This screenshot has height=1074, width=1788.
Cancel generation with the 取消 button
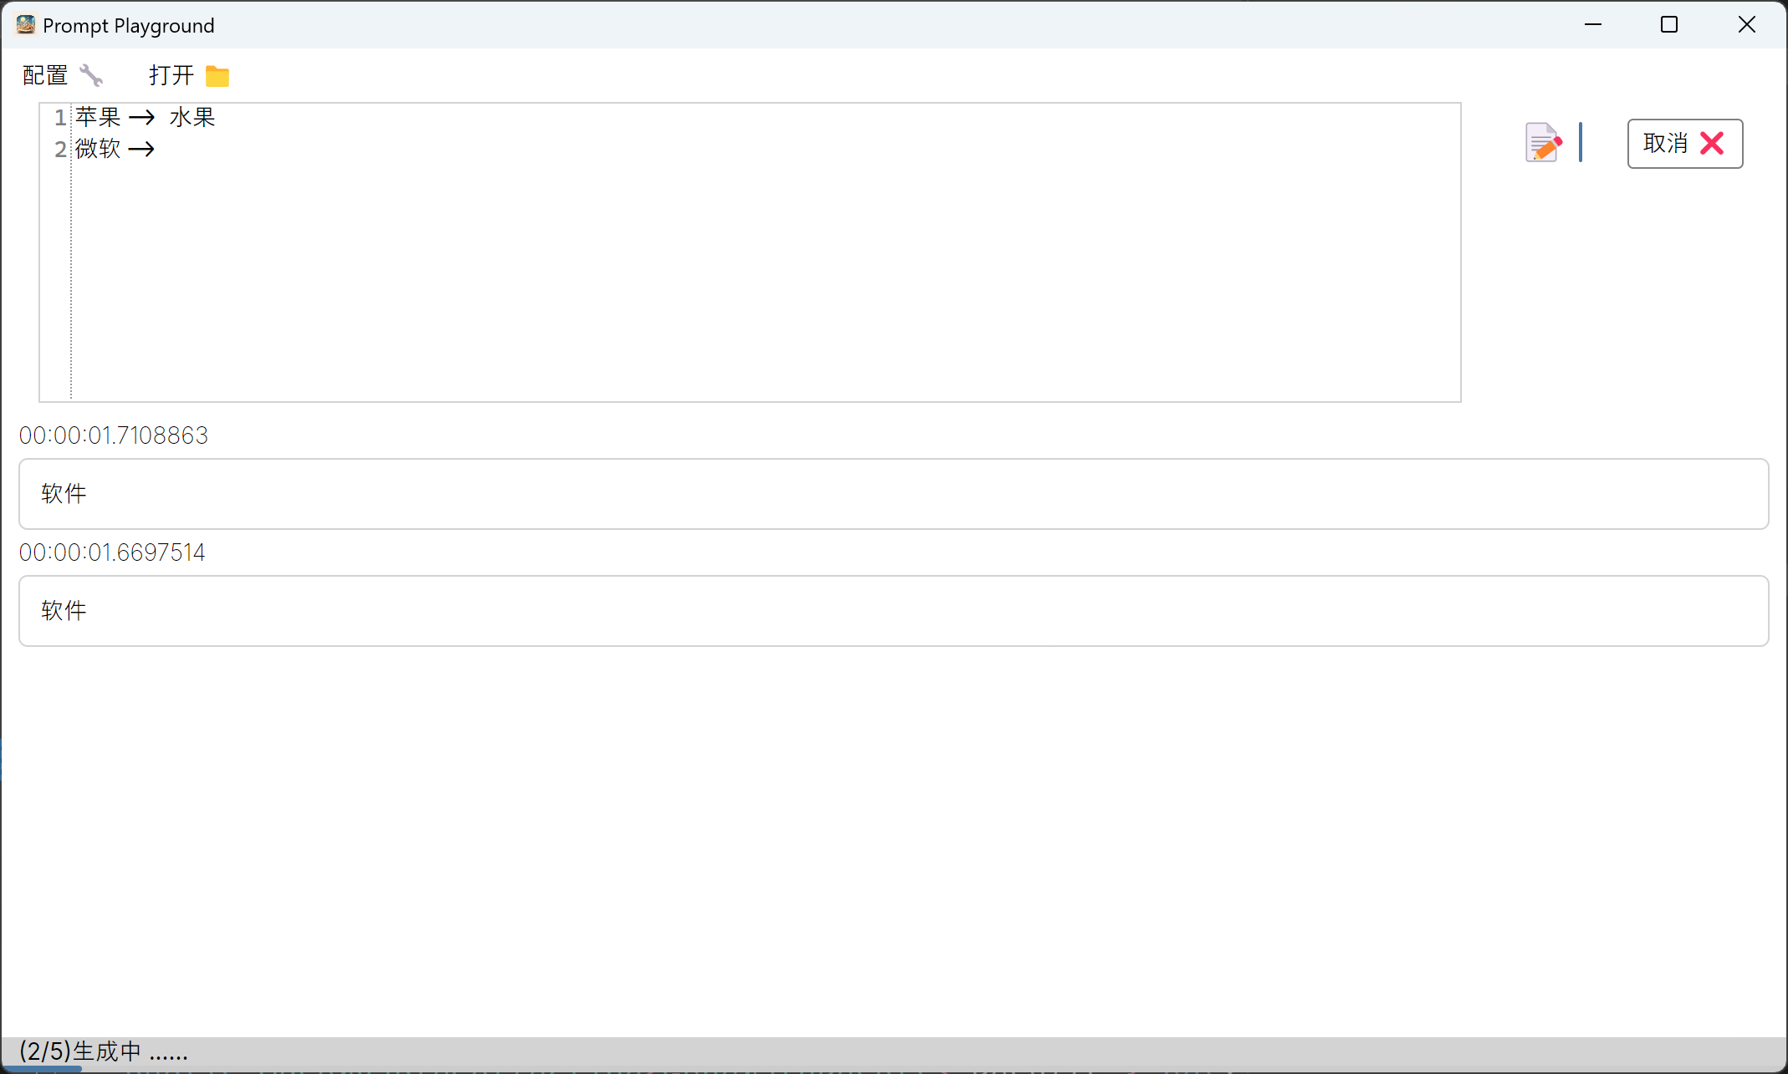point(1685,144)
